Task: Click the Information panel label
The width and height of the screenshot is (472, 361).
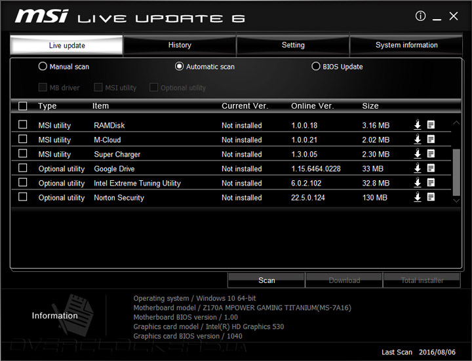Action: [55, 315]
